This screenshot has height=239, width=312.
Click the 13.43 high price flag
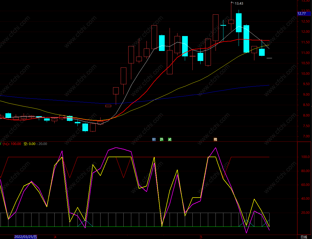point(239,3)
